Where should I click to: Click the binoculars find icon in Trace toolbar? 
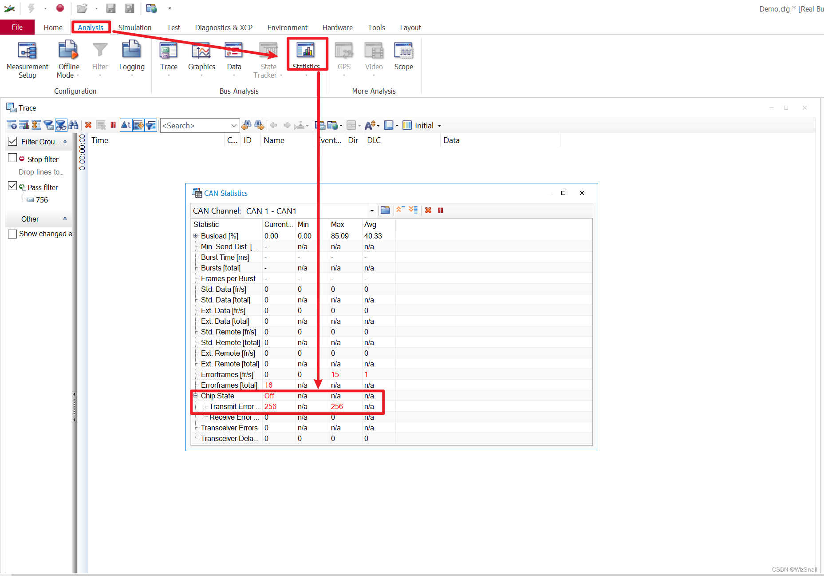(74, 125)
